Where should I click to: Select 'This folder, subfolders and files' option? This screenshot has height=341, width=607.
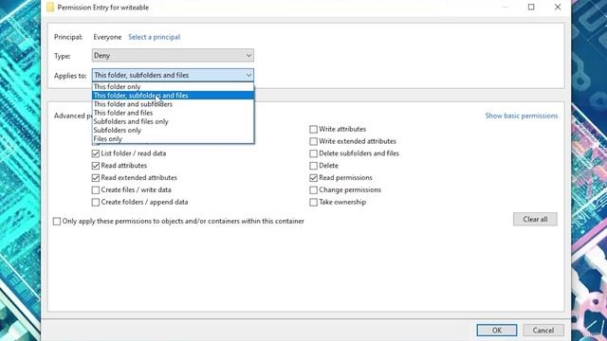point(173,96)
